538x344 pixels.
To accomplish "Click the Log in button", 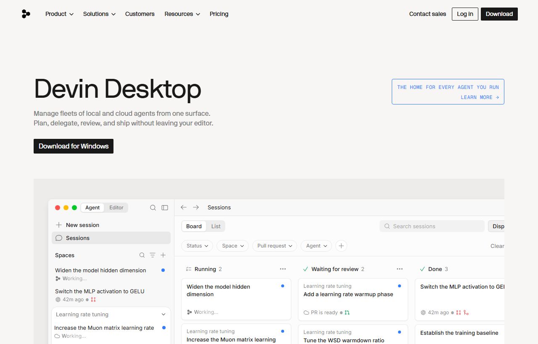I will (x=465, y=14).
